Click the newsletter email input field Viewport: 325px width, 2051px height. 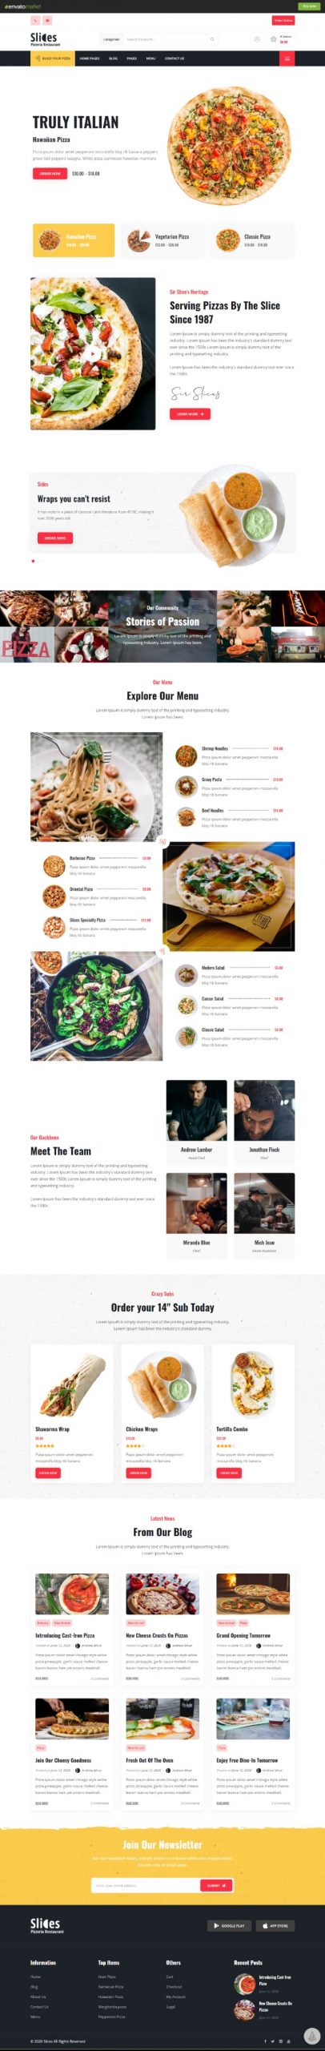145,1885
